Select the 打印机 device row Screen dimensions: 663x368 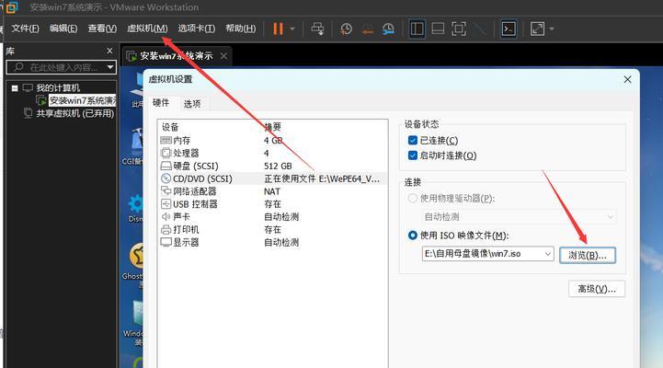pos(272,230)
